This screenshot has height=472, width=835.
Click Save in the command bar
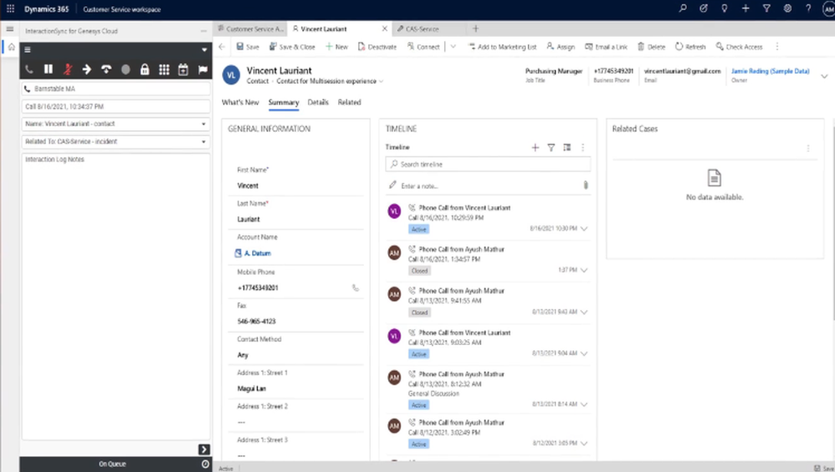[248, 47]
